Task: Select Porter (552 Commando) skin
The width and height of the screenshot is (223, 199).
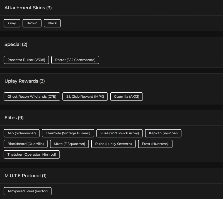Action: [x=75, y=60]
